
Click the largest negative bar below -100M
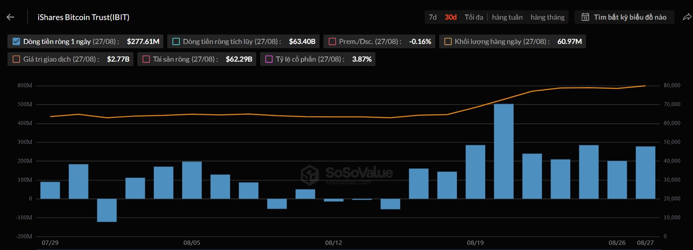pos(107,210)
